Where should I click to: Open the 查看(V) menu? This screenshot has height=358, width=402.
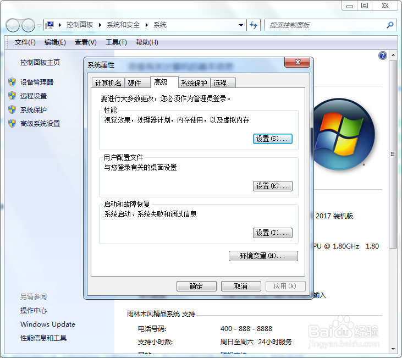pyautogui.click(x=85, y=42)
